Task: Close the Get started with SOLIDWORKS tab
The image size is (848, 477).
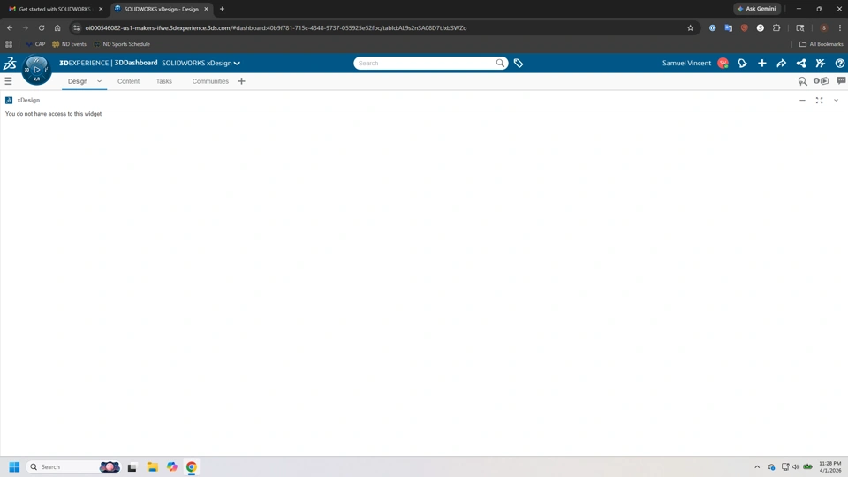Action: click(101, 9)
